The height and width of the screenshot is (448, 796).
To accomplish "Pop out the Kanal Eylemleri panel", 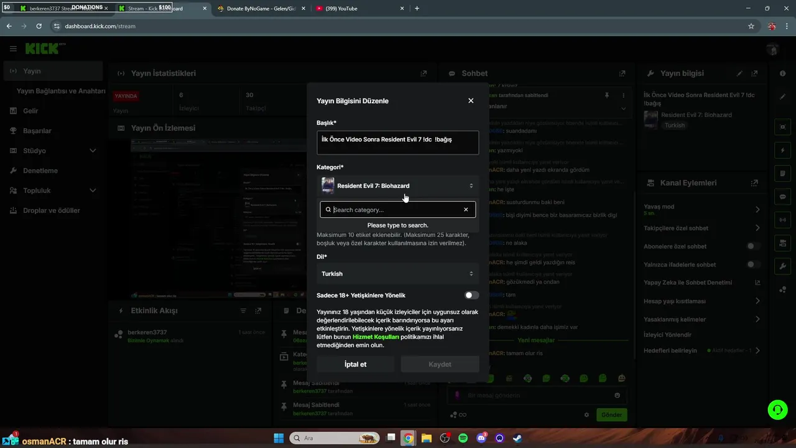I will 754,183.
